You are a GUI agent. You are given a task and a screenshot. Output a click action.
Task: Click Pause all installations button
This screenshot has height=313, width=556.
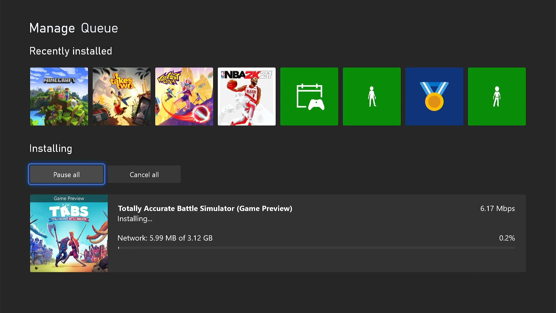point(66,174)
